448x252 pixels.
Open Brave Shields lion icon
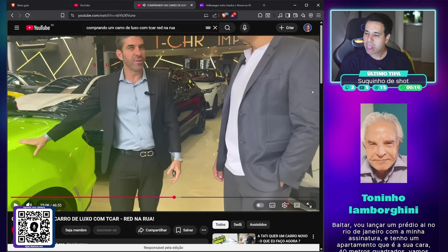pos(224,15)
